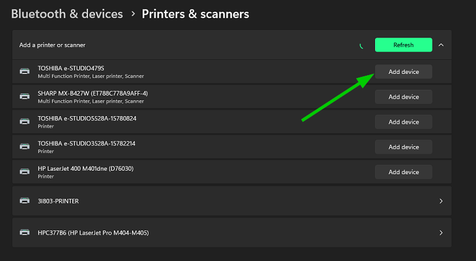Click the HP LaserJet 400 printer icon
Viewport: 476px width, 261px height.
25,171
